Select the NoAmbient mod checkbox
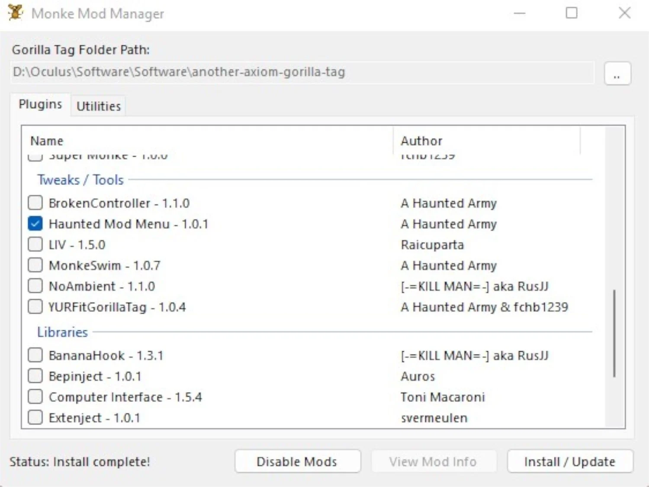The image size is (649, 487). (x=35, y=285)
